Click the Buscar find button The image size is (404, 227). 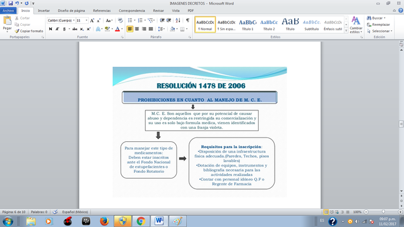(376, 18)
